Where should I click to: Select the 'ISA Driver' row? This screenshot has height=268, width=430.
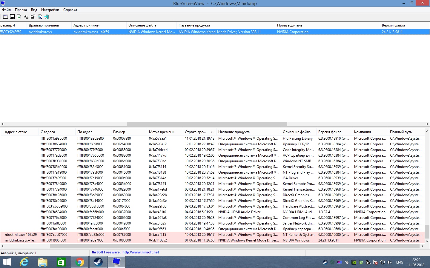[x=212, y=178]
